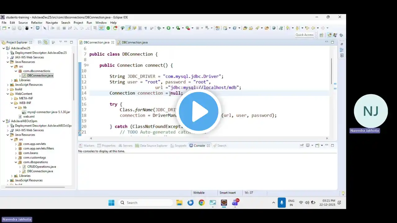Click the Open Perspective icon
The height and width of the screenshot is (223, 397).
pyautogui.click(x=321, y=35)
